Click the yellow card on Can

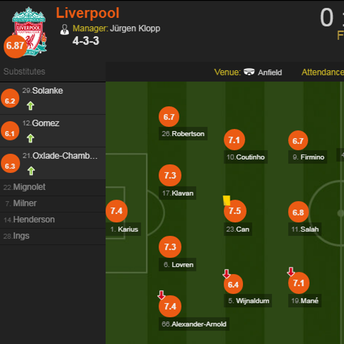227,200
